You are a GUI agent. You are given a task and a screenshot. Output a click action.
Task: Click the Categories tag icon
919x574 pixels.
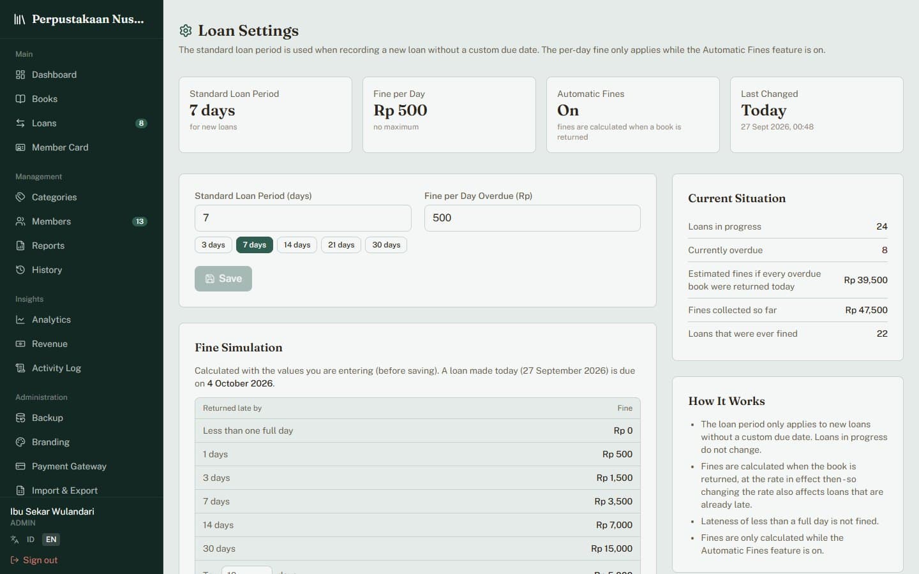click(x=20, y=197)
